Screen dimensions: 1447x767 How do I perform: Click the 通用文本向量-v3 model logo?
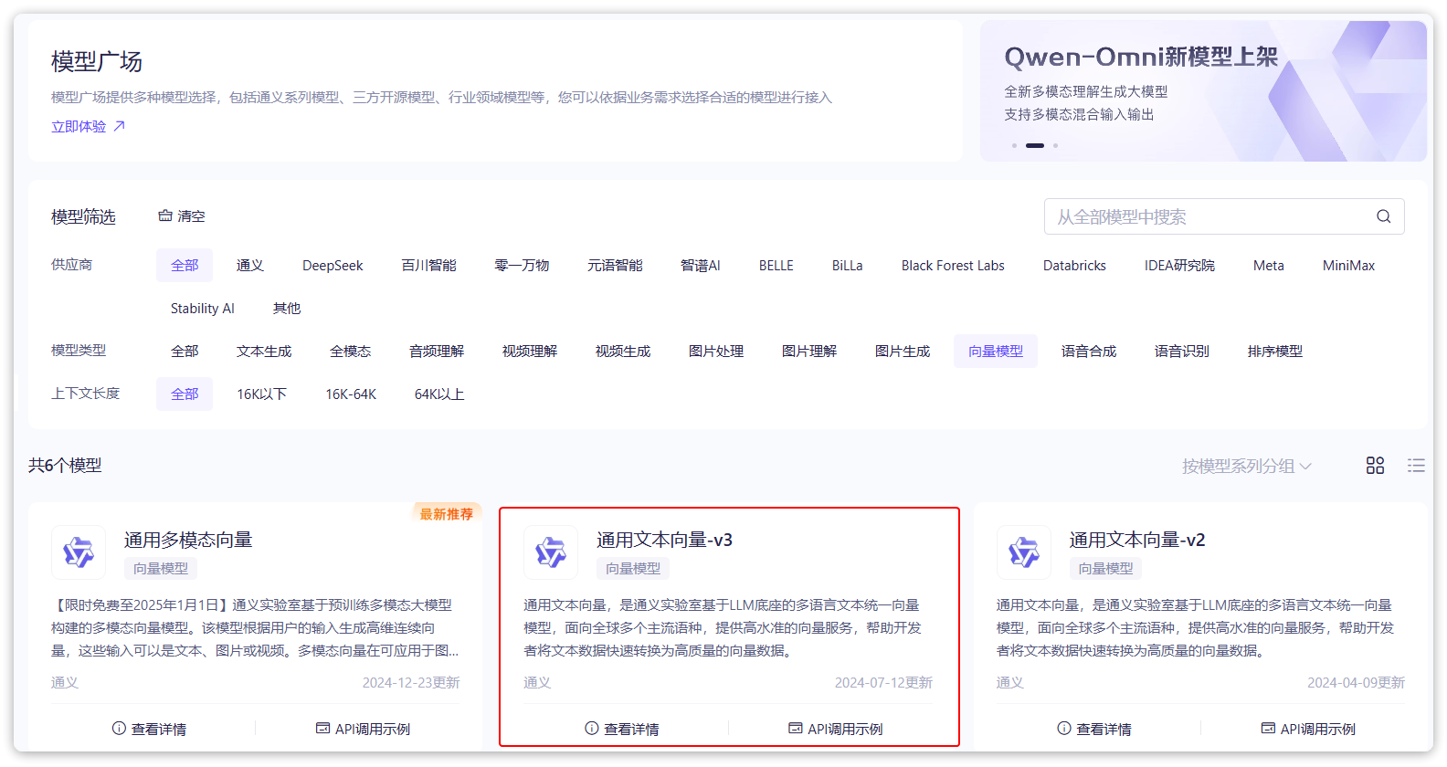(551, 552)
